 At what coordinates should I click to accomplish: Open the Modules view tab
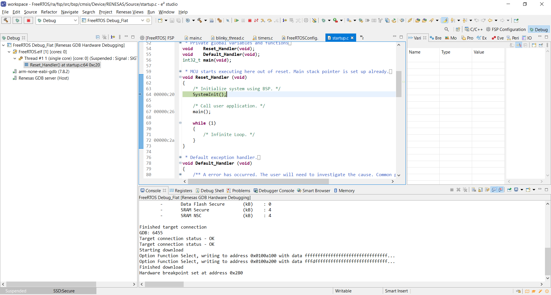click(x=451, y=38)
